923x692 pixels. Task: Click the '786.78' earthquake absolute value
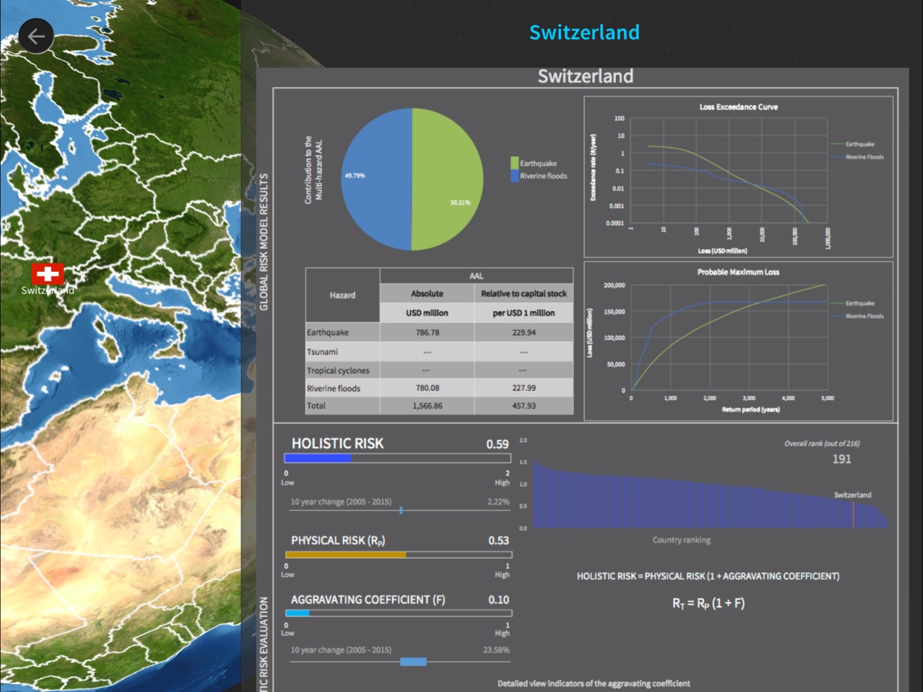click(x=427, y=332)
